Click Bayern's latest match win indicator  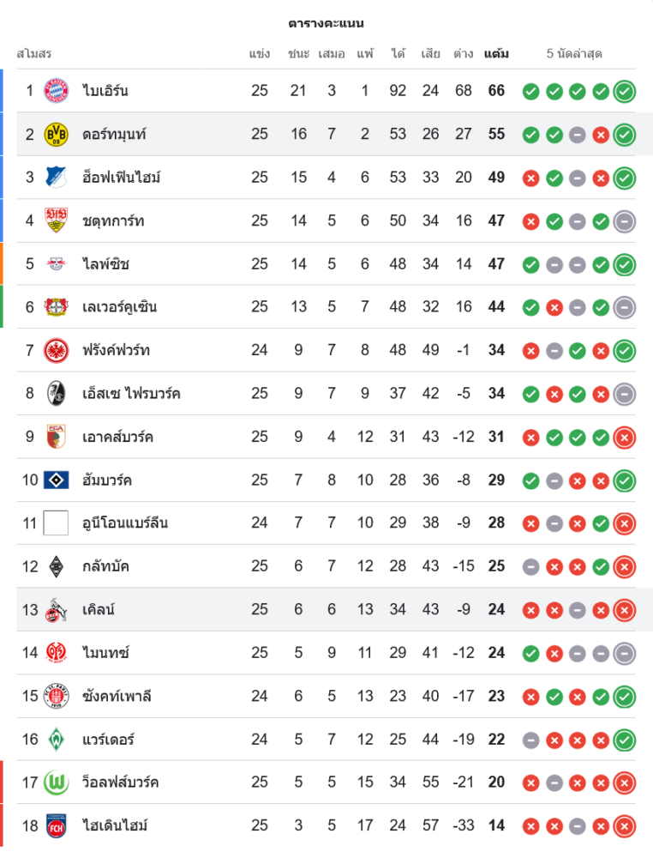tap(625, 91)
